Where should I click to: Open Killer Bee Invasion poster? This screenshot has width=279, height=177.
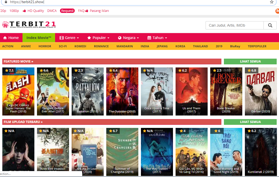coord(53,152)
